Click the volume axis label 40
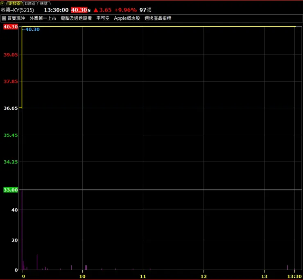The image size is (303, 280). click(15, 210)
